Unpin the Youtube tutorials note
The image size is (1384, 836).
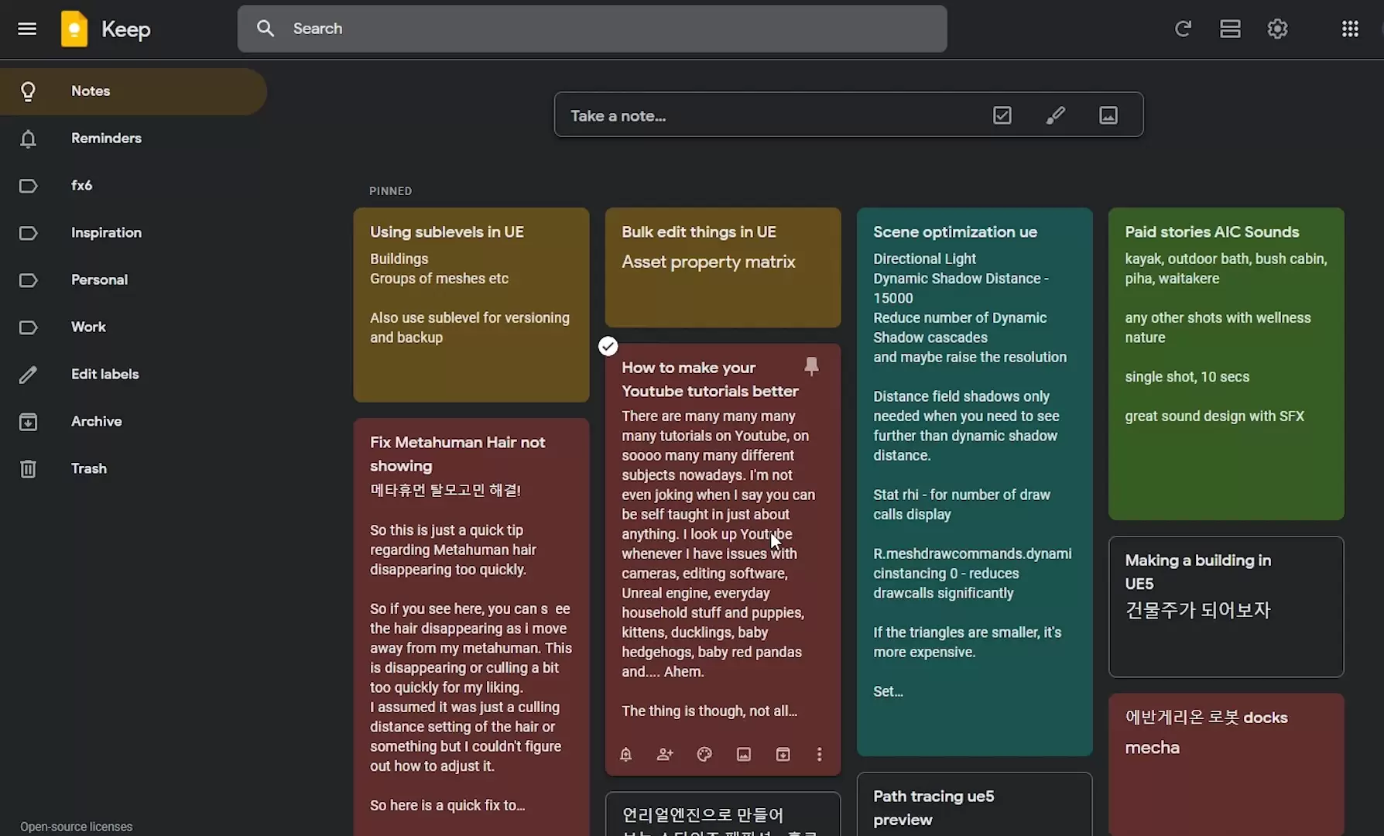[x=811, y=366]
